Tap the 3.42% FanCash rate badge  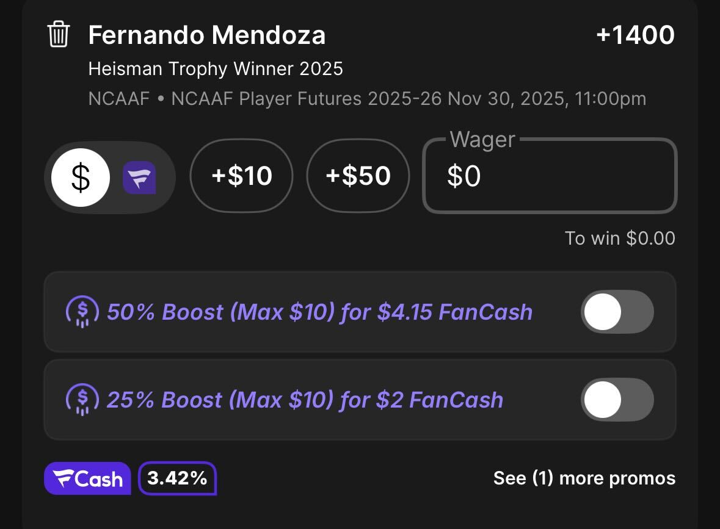tap(177, 478)
